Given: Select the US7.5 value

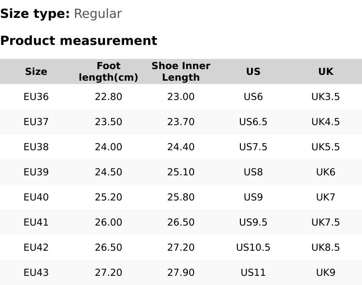Looking at the screenshot, I should click(253, 147).
